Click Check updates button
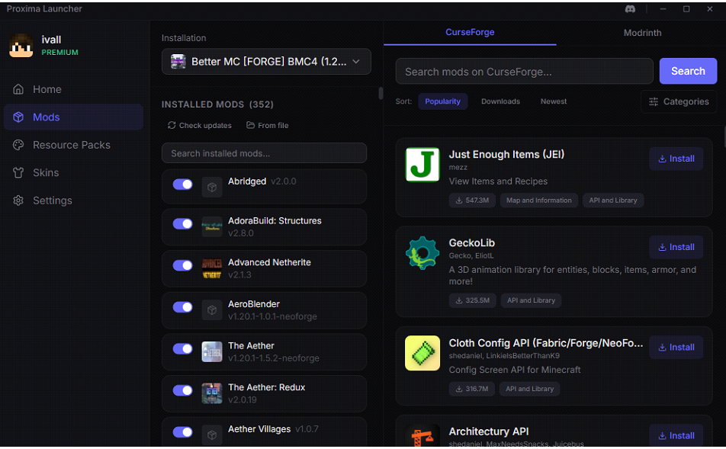Screen dimensions: 726x449 [x=200, y=126]
